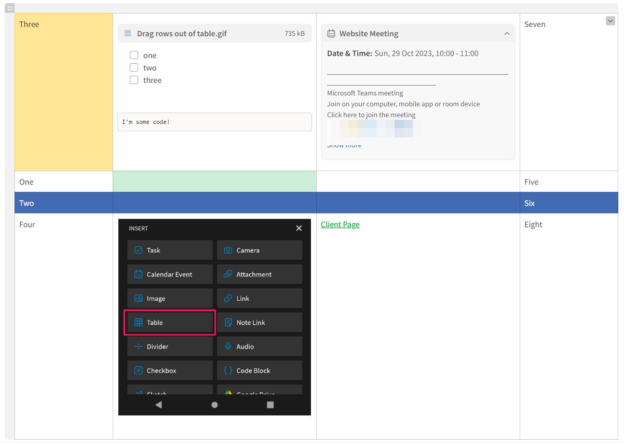Viewport: 624px width, 445px height.
Task: Click here to join the meeting
Action: point(370,115)
